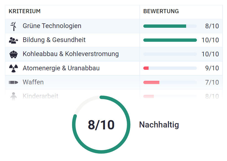
Task: Click the Grüne Technologien green rating bar
Action: pyautogui.click(x=165, y=26)
